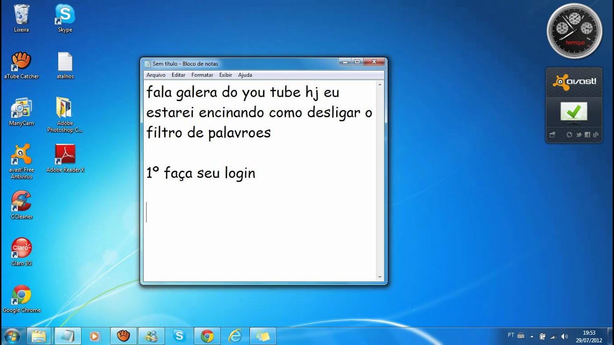Open the Editar menu in Notepad

(178, 75)
